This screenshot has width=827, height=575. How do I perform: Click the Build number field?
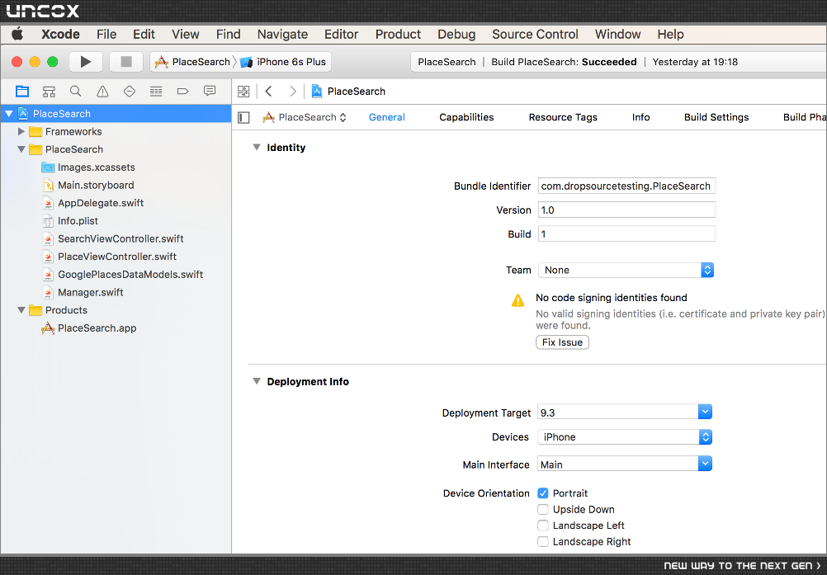click(626, 234)
